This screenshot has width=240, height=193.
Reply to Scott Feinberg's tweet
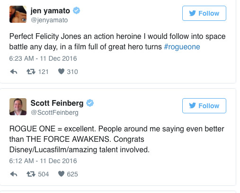(14, 174)
